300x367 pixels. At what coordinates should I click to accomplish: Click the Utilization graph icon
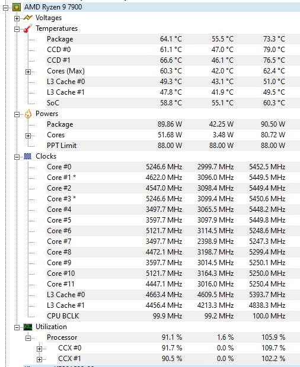click(x=28, y=327)
